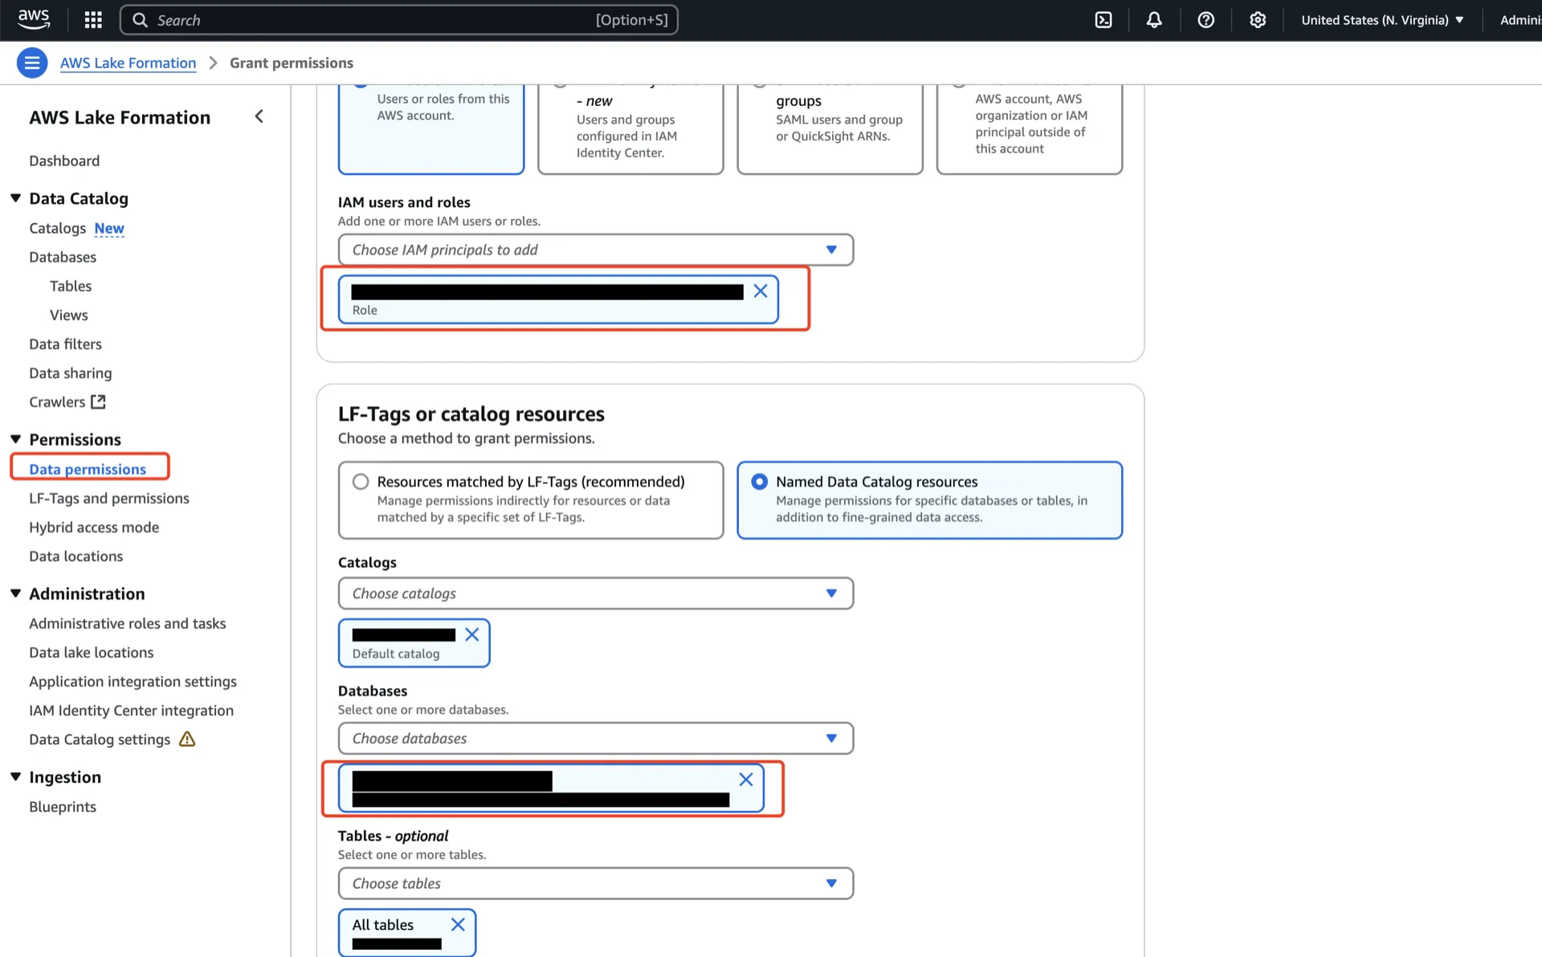This screenshot has width=1542, height=957.
Task: Open Administrative roles and tasks
Action: click(x=128, y=623)
